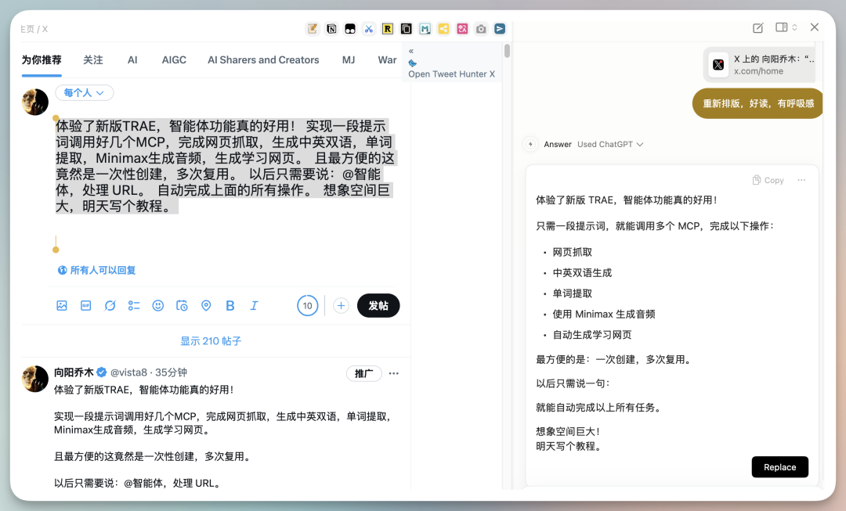The width and height of the screenshot is (846, 511).
Task: Toggle bold text formatting
Action: [x=230, y=306]
